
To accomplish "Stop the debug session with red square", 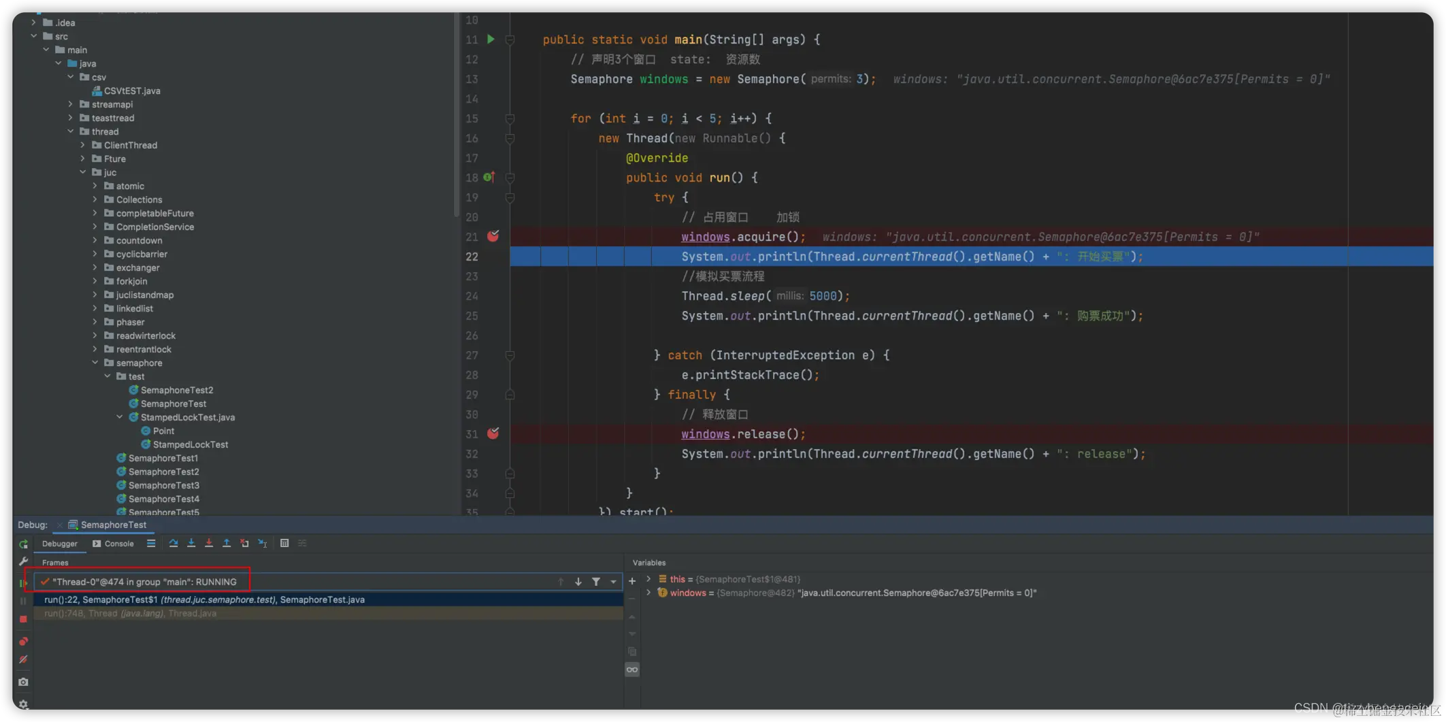I will click(23, 619).
